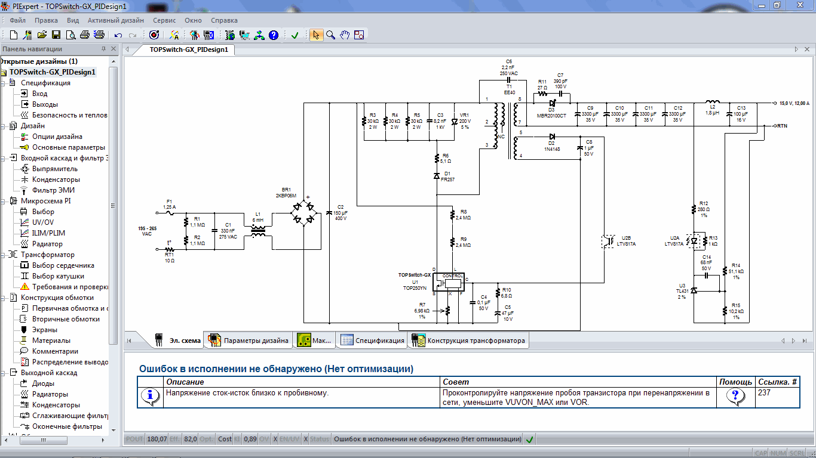
Task: Click the red target optimization icon
Action: coord(154,35)
